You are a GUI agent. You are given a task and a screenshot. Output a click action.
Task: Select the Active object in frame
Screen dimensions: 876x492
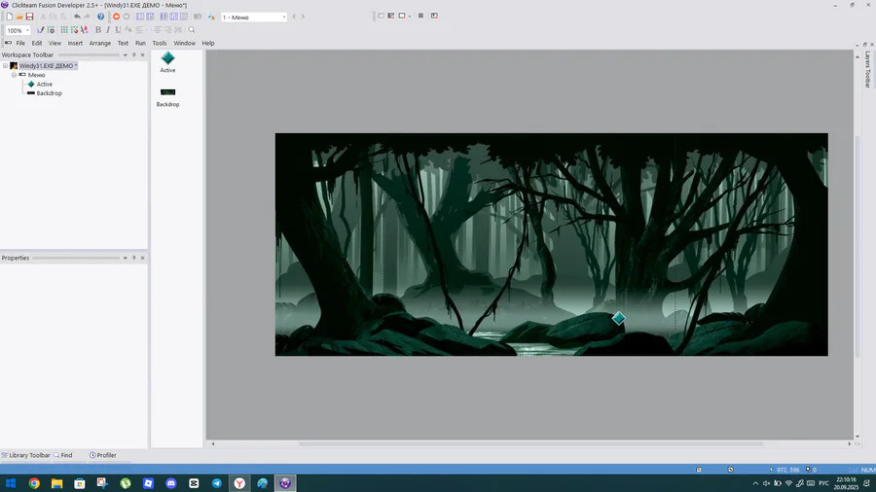618,318
